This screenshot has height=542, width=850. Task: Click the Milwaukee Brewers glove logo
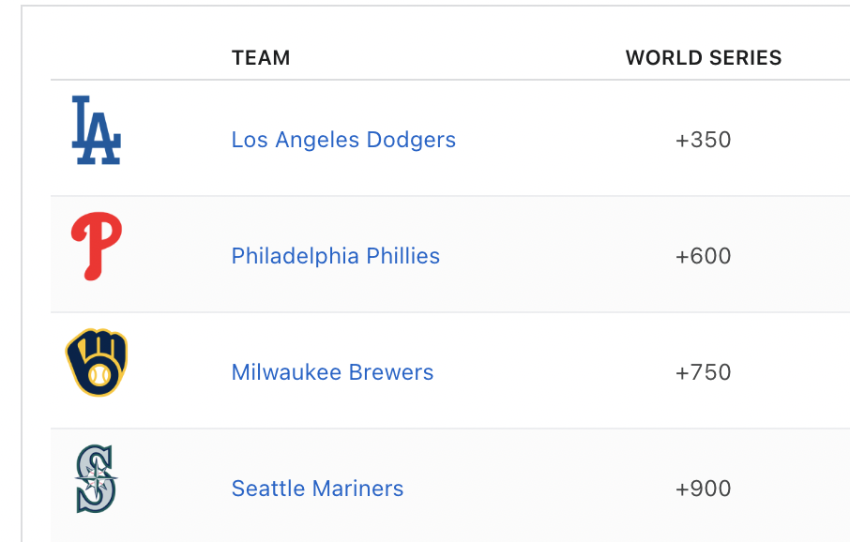coord(97,362)
